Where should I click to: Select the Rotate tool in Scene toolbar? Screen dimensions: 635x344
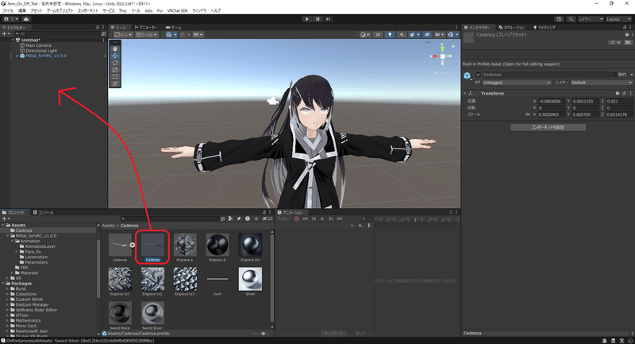[115, 63]
